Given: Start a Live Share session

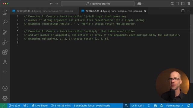Looking at the screenshot, I should click(x=40, y=106).
